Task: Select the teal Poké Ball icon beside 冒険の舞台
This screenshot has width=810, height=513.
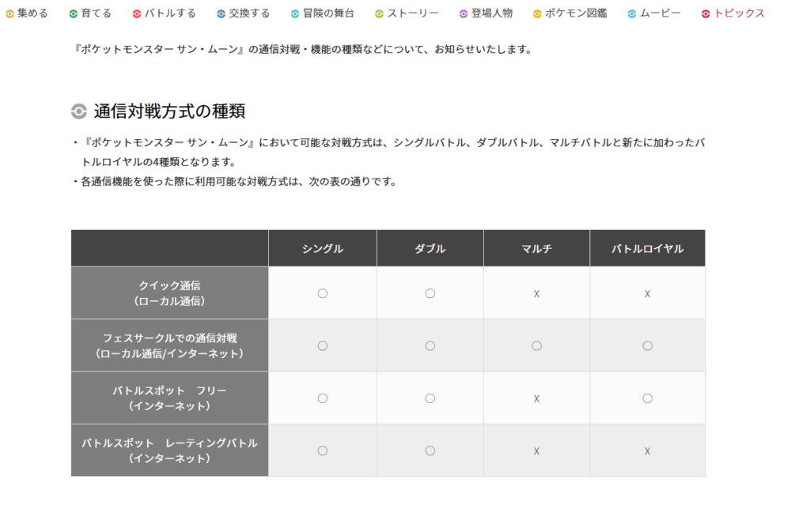Action: [295, 13]
